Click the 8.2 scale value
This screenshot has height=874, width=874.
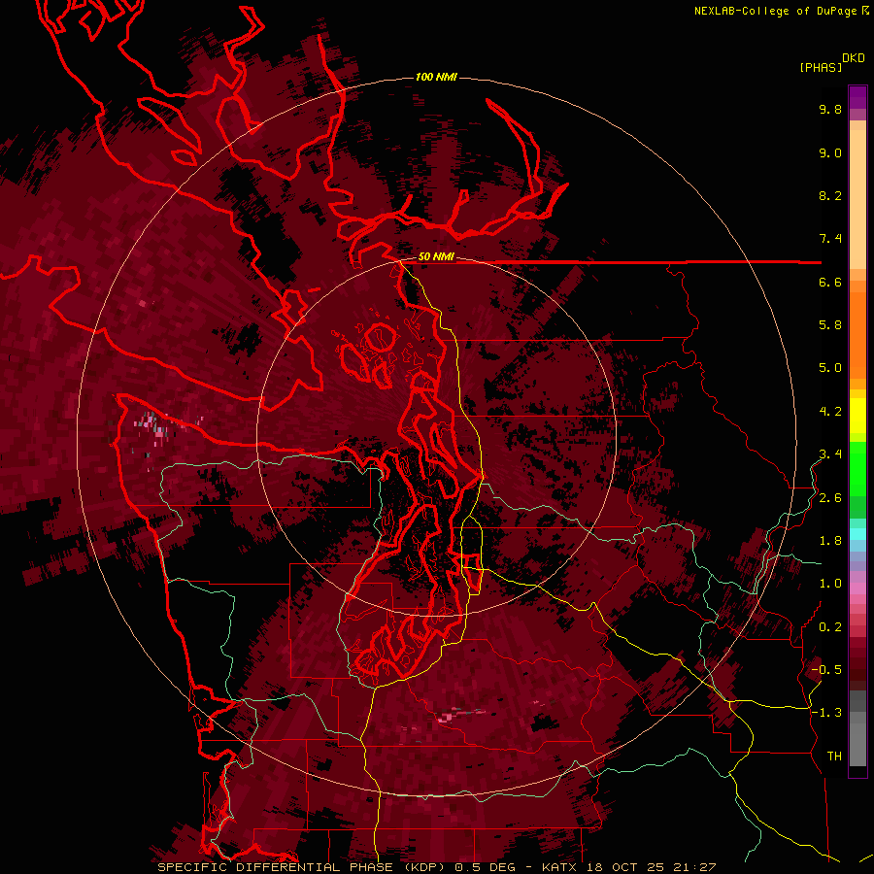click(830, 195)
